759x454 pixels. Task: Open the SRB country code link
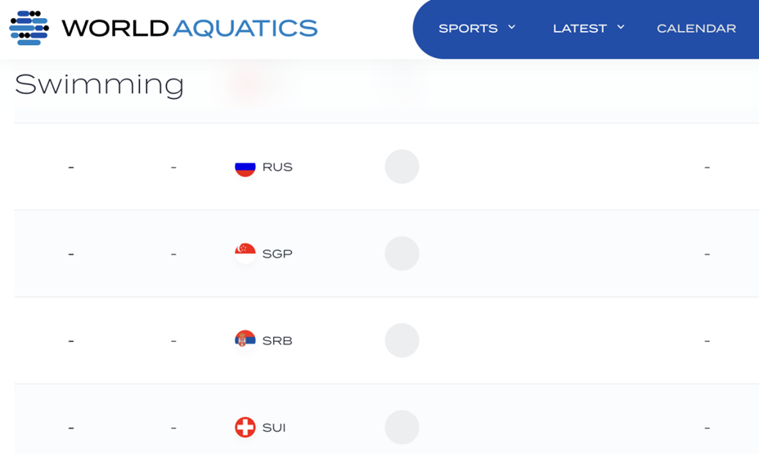point(277,341)
